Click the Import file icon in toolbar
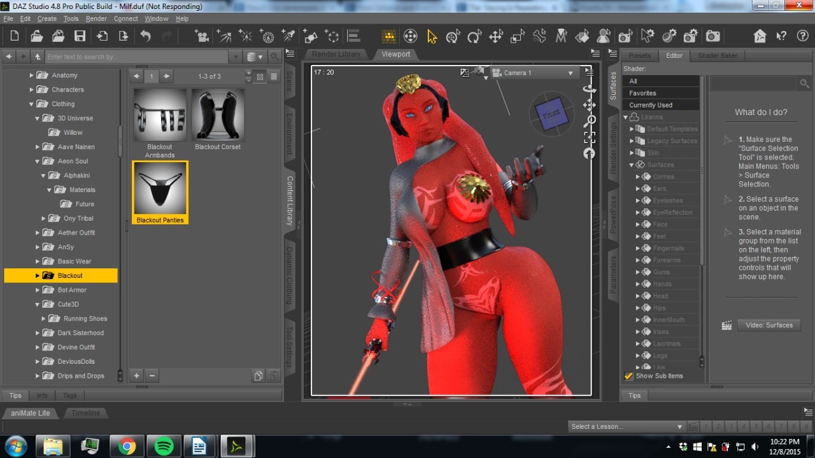815x458 pixels. click(102, 36)
